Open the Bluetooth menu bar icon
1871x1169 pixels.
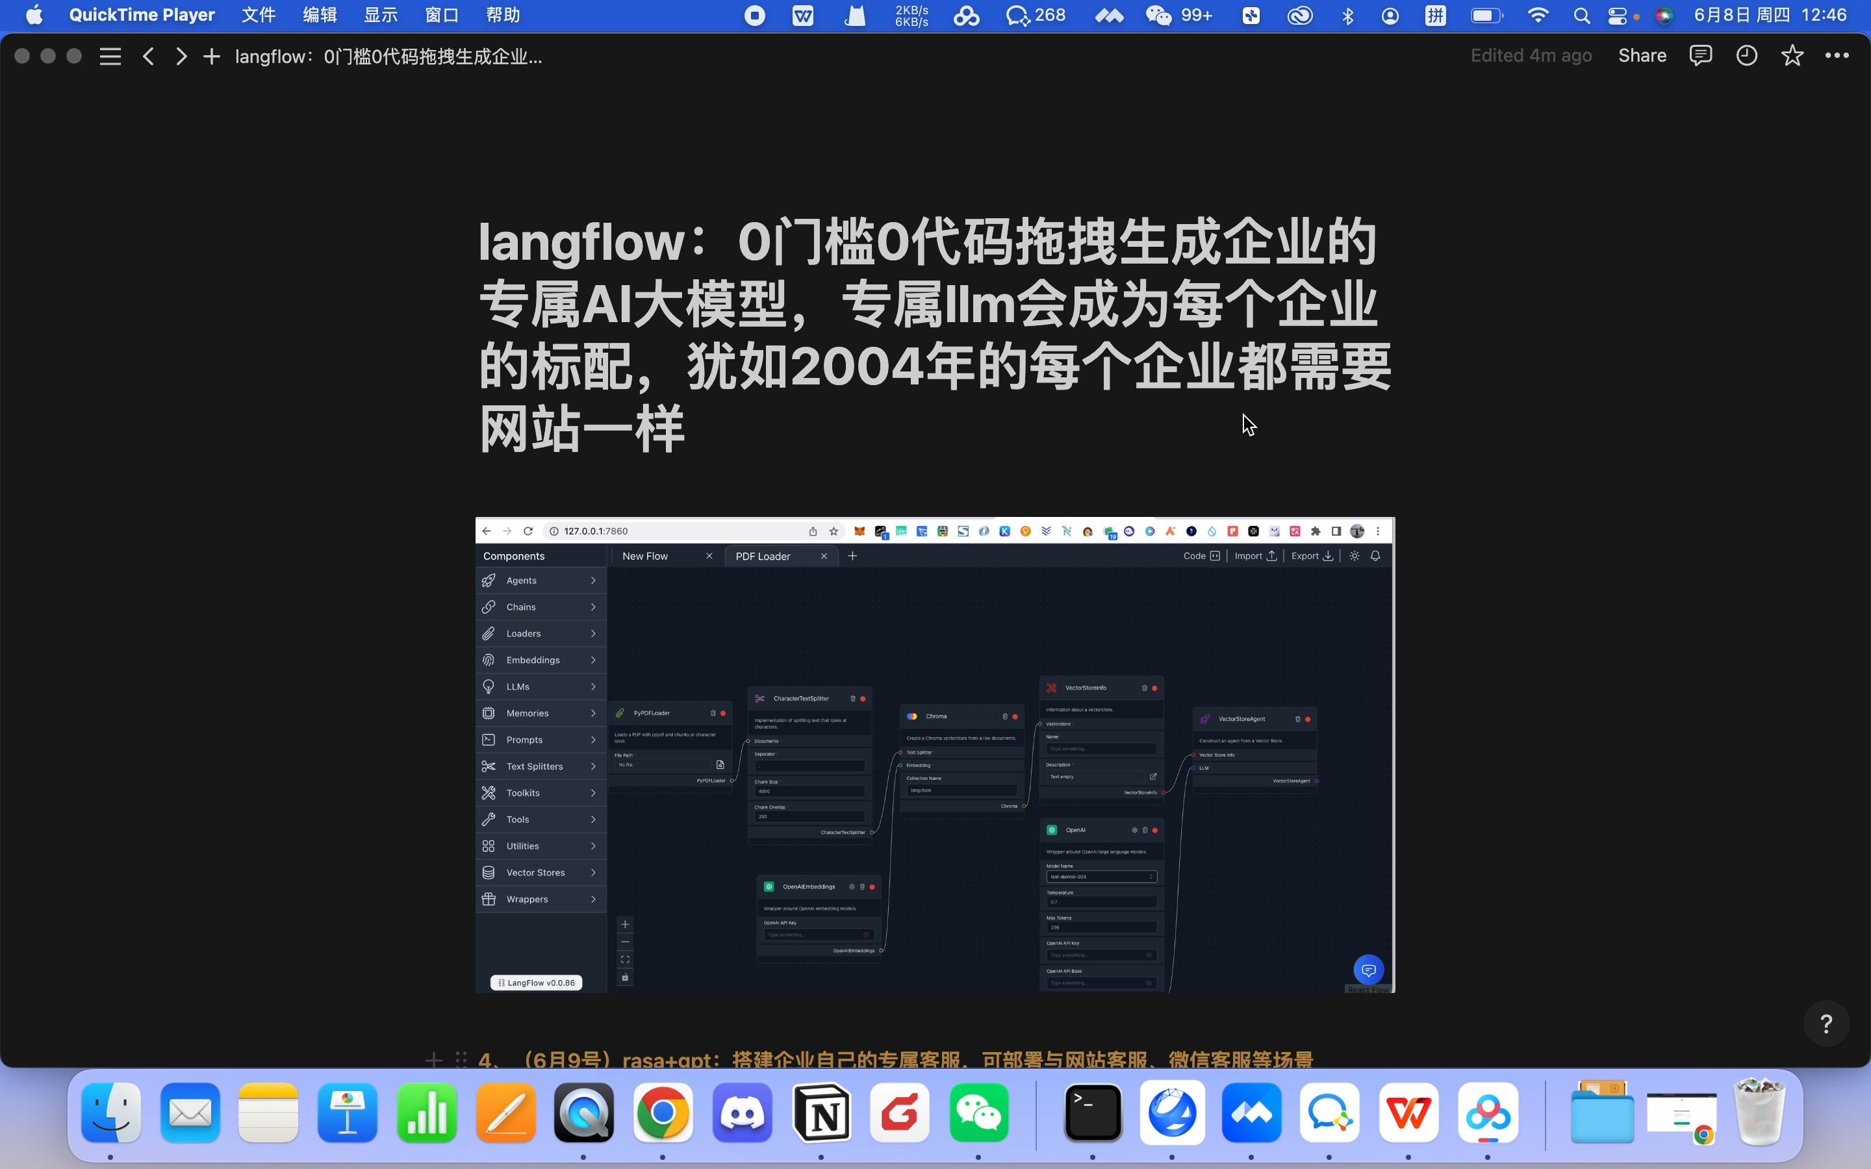(1347, 16)
